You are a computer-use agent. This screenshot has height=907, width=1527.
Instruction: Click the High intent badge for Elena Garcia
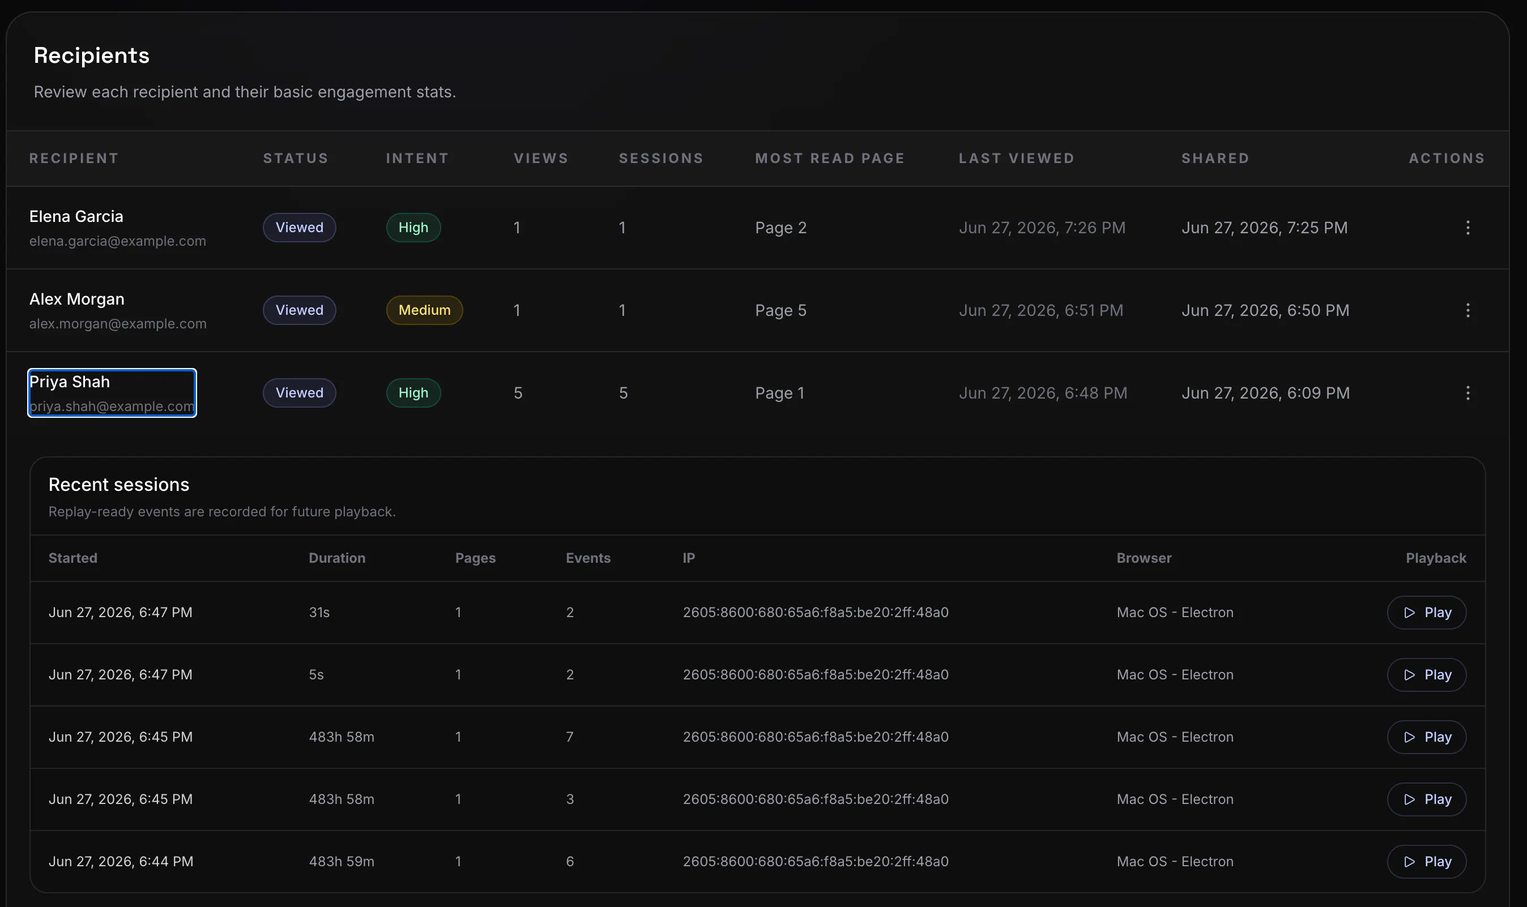[413, 228]
